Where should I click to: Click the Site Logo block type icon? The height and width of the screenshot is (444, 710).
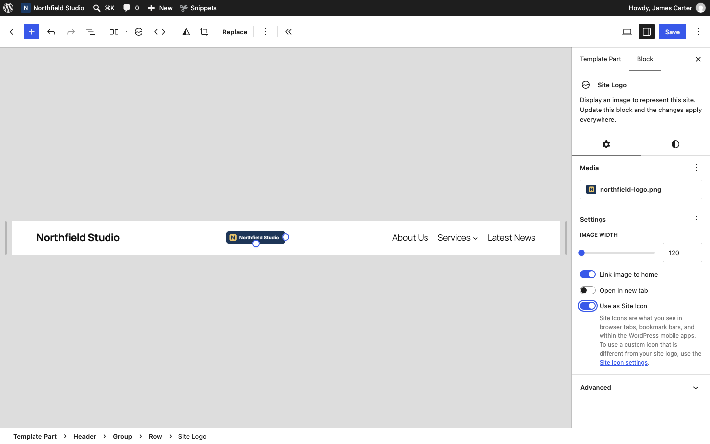(x=139, y=32)
